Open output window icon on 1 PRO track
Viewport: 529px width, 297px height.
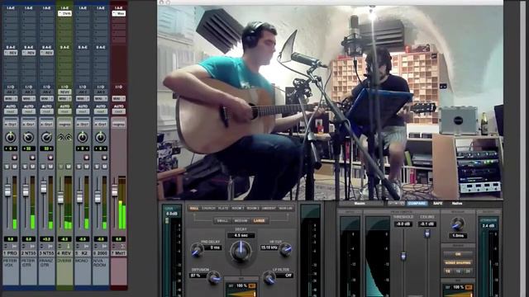pyautogui.click(x=15, y=247)
